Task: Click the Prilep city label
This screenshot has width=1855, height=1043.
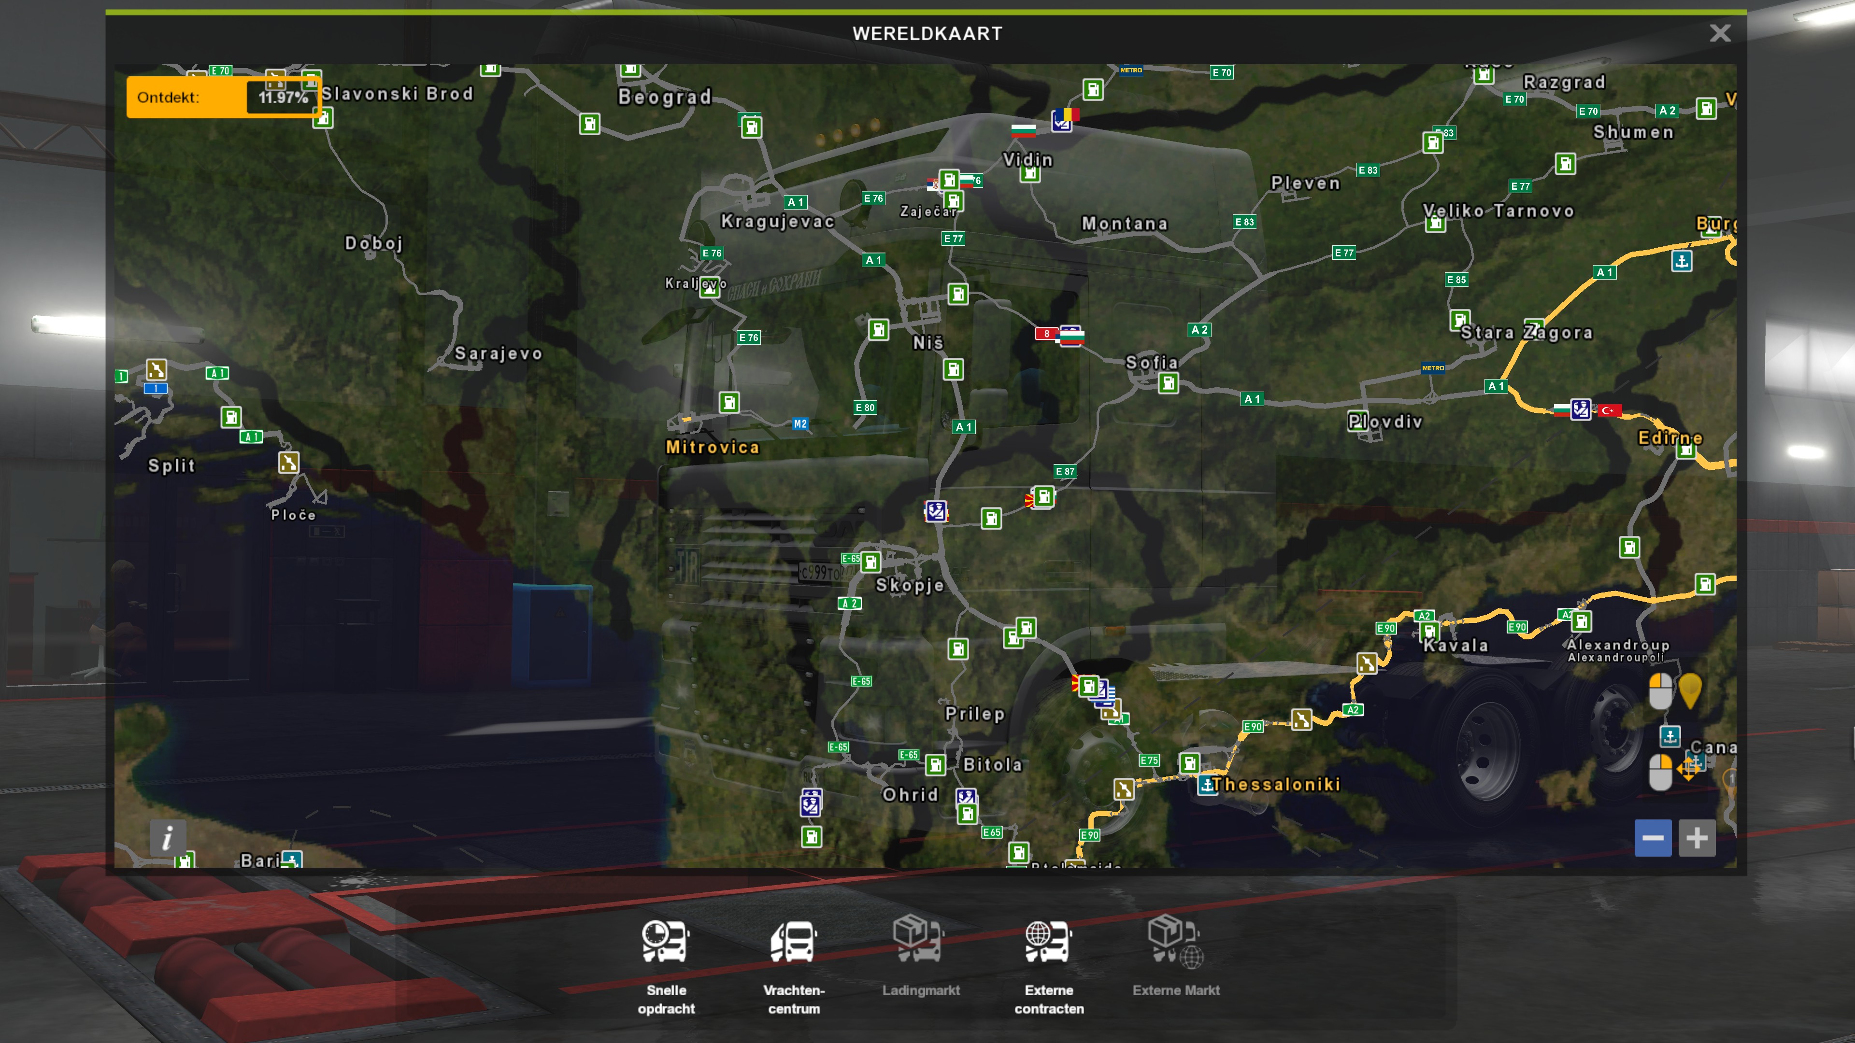Action: [x=974, y=714]
